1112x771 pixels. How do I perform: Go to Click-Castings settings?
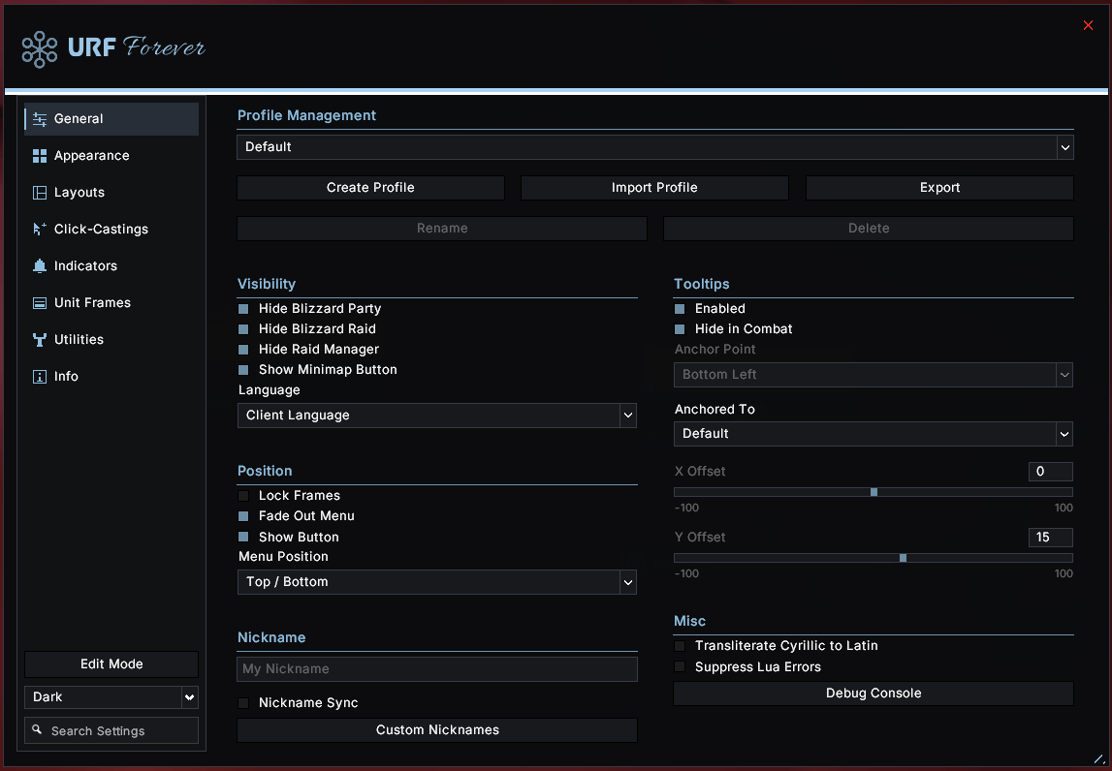pyautogui.click(x=111, y=229)
